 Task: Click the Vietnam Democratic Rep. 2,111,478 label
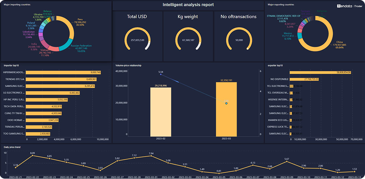[284, 19]
